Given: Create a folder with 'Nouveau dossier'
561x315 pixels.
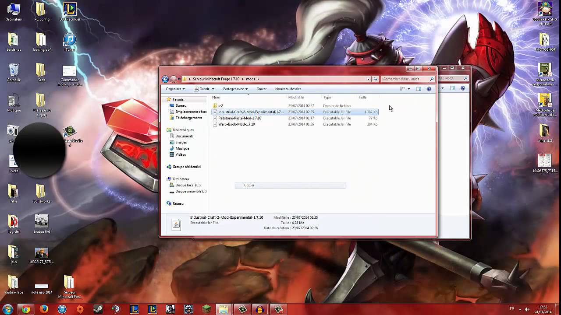Looking at the screenshot, I should click(x=288, y=89).
